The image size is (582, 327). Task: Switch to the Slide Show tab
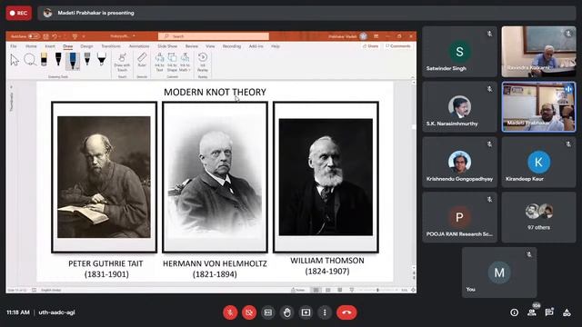pos(167,46)
